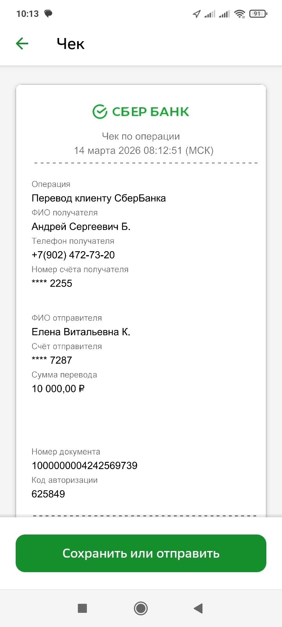Tap the document number 1000000004242569739
282x627 pixels.
pyautogui.click(x=85, y=466)
